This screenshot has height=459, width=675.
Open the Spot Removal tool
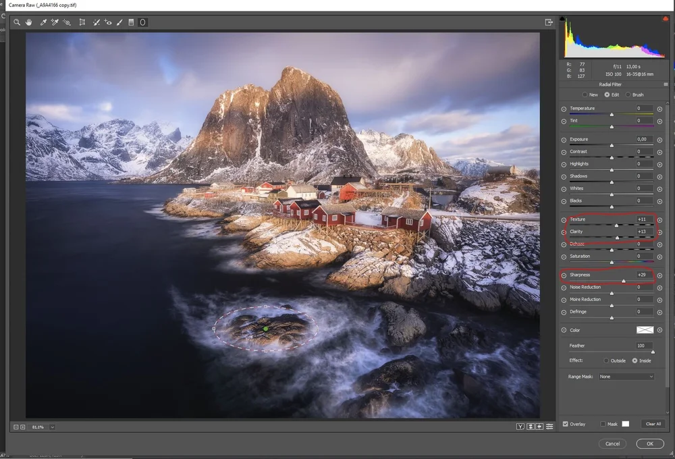pos(95,22)
